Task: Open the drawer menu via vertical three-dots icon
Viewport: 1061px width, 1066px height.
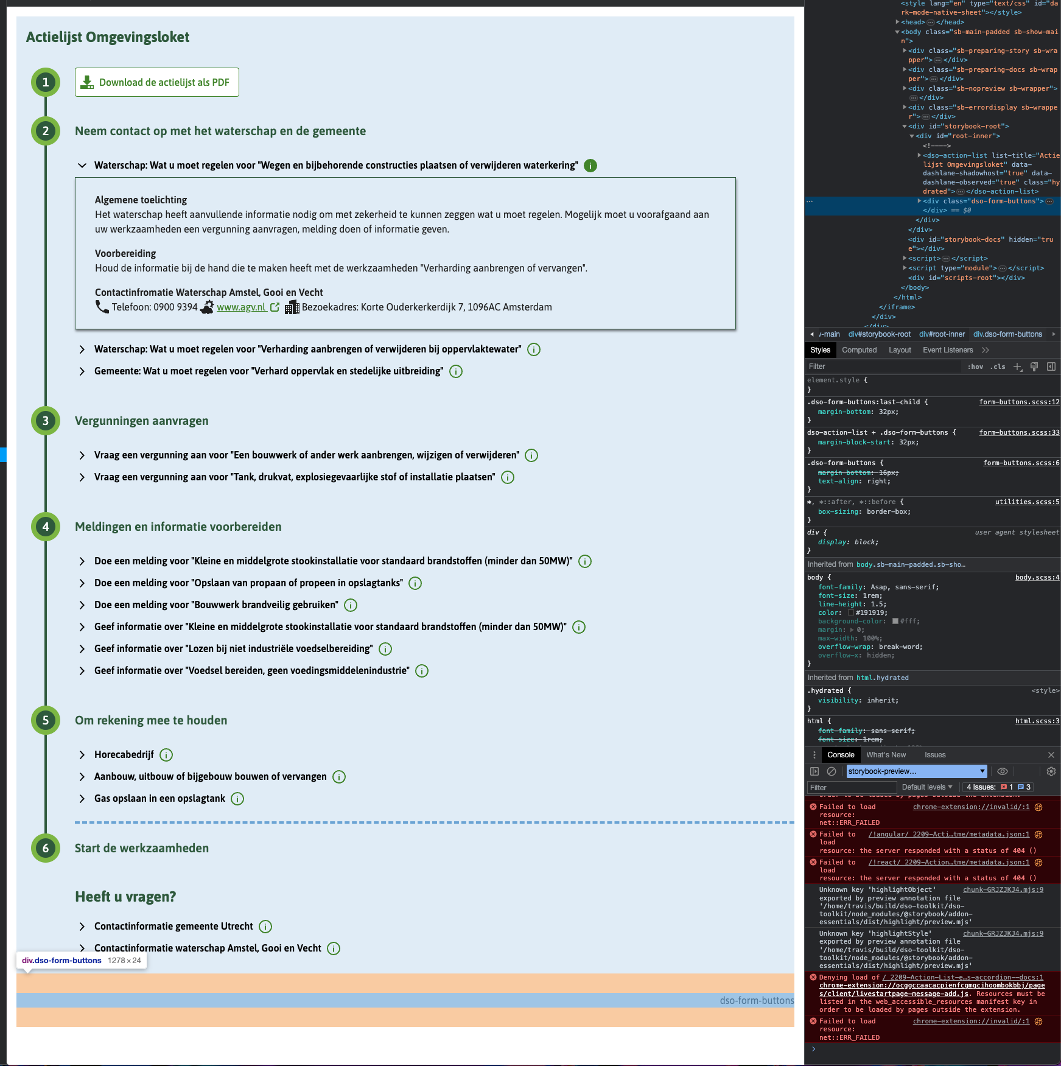Action: pos(814,754)
